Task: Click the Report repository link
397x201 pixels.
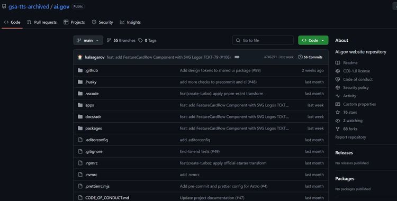Action: (x=350, y=137)
